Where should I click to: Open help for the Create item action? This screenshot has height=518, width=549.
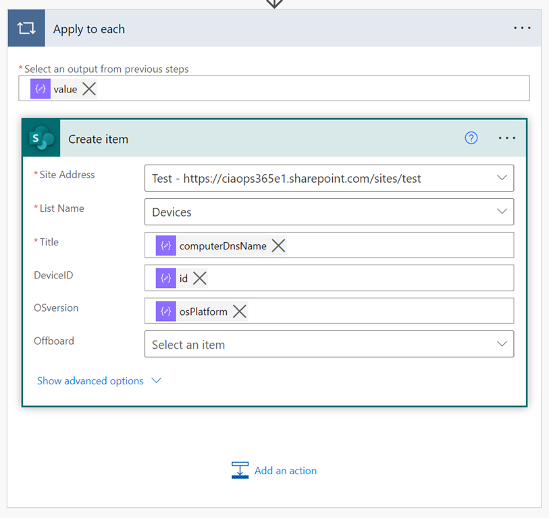[x=471, y=138]
